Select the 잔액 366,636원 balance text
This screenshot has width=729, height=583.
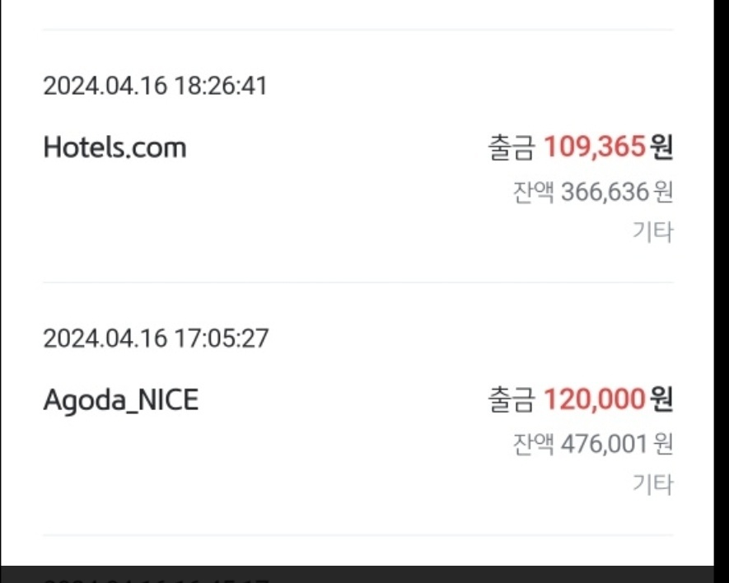(591, 193)
